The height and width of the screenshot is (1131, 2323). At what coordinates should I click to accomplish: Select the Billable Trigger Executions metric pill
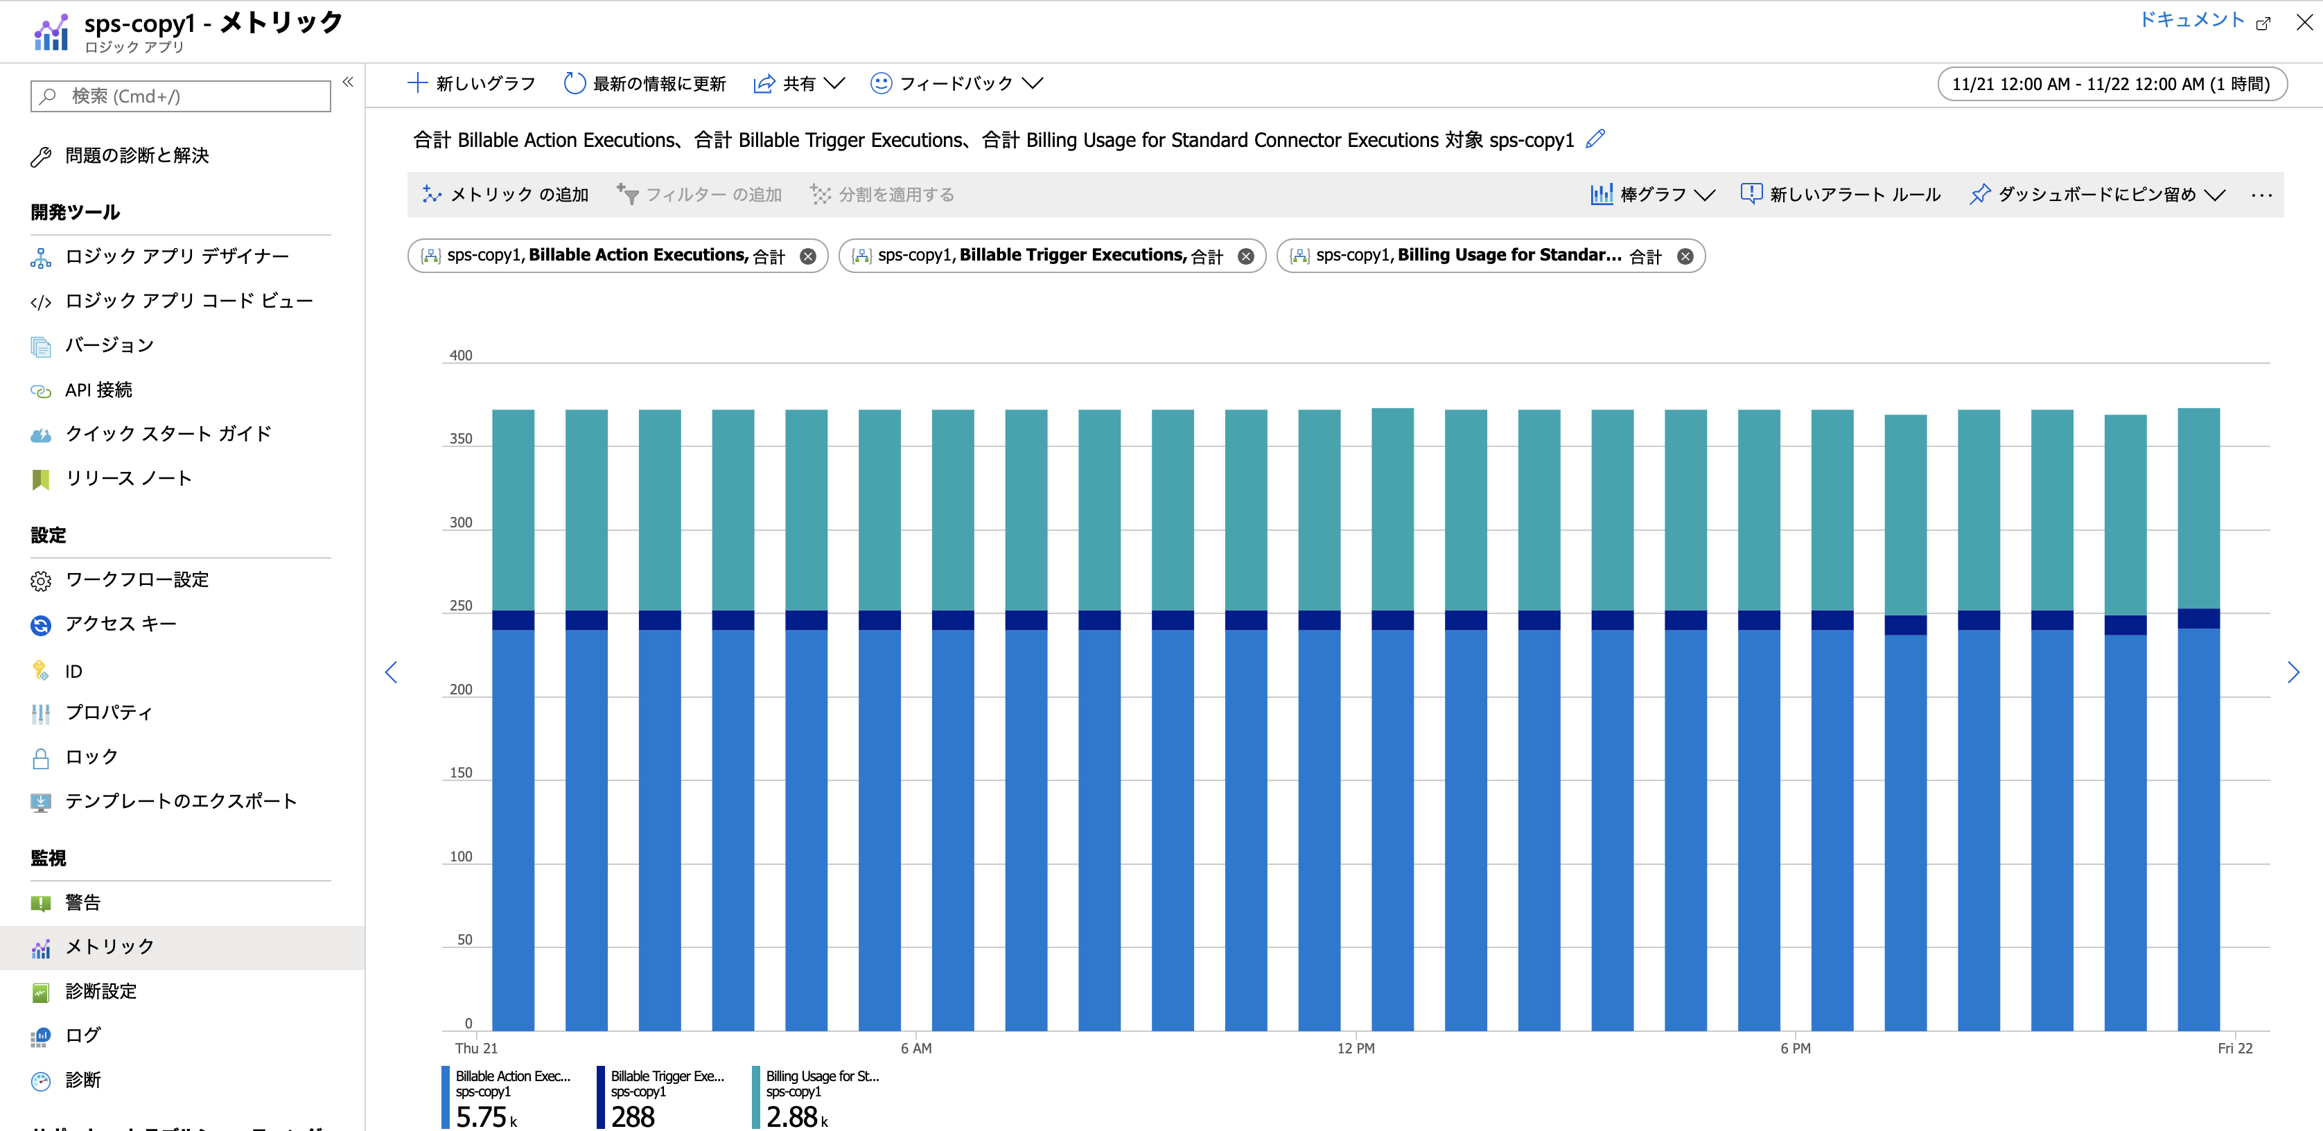click(1053, 256)
